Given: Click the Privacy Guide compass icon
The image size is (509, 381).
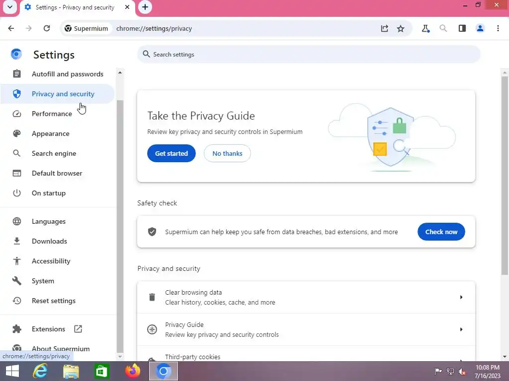Looking at the screenshot, I should [152, 329].
